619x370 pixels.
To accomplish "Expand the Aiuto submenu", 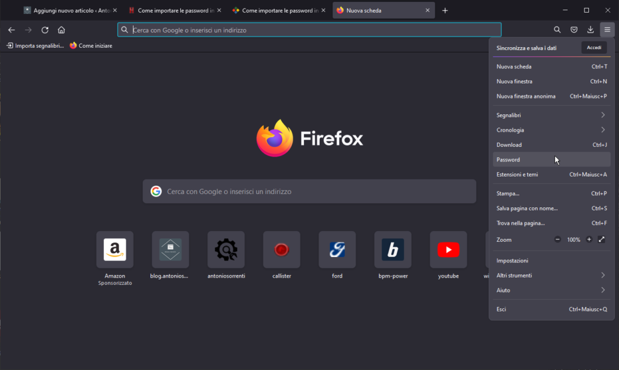I will (x=551, y=290).
